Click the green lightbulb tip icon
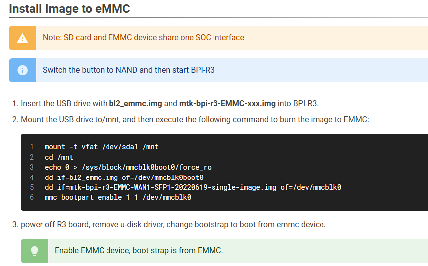Viewport: 428px width, 266px height. [x=34, y=251]
